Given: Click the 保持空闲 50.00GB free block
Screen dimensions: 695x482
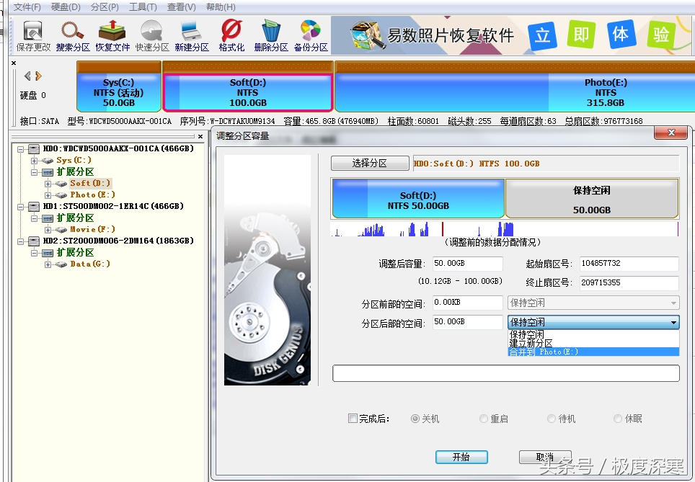Looking at the screenshot, I should click(x=592, y=198).
